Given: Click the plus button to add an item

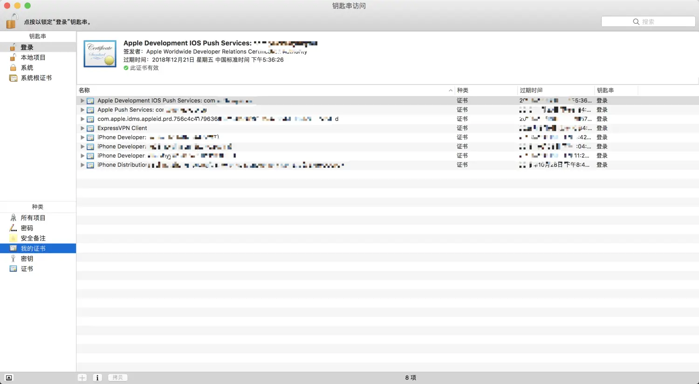Looking at the screenshot, I should 82,377.
